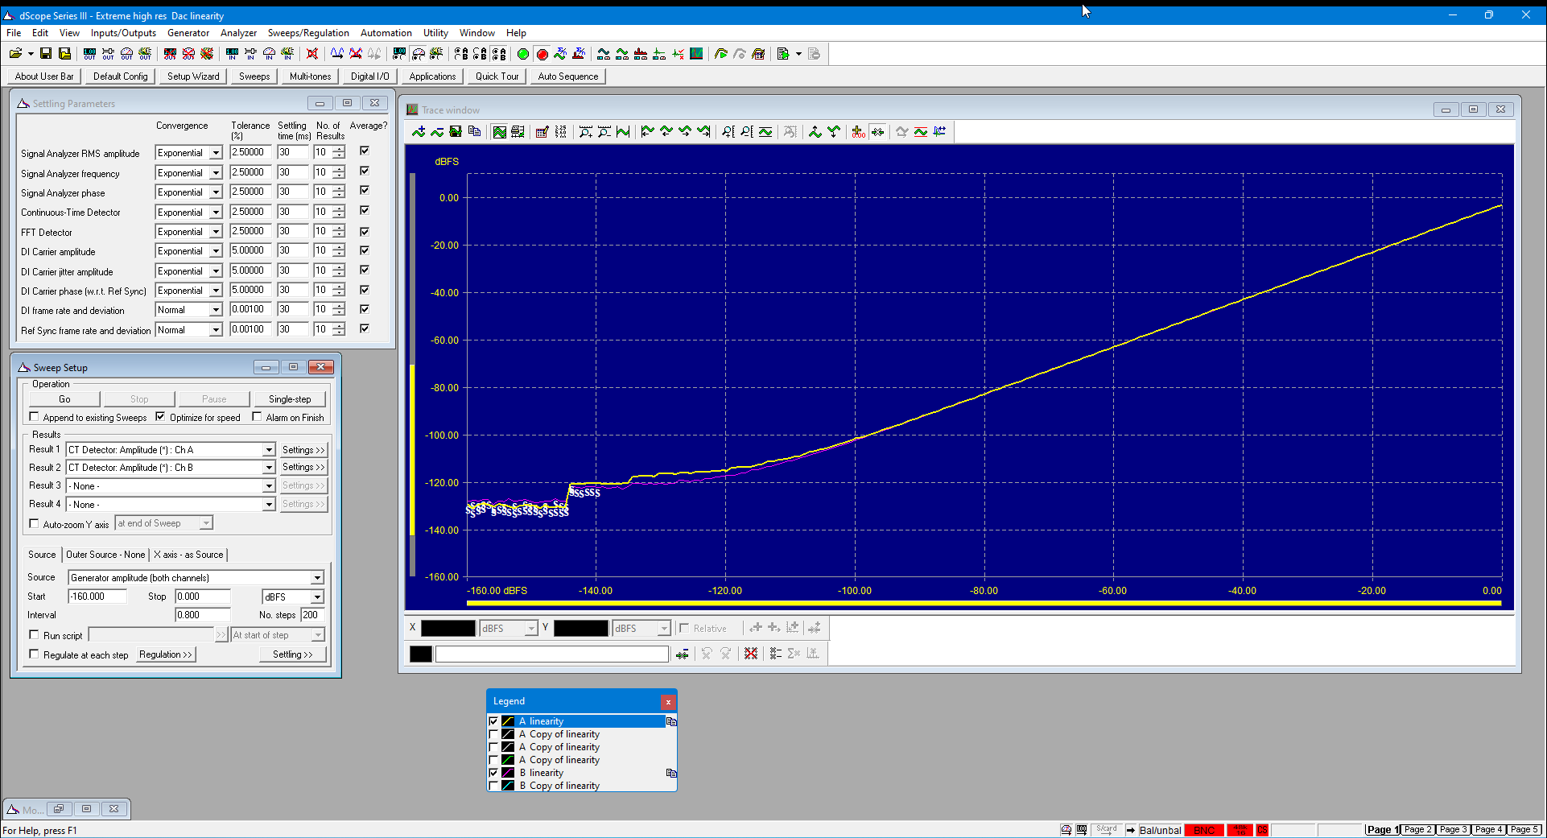Image resolution: width=1547 pixels, height=838 pixels.
Task: Click the yellow plus 0.00 marker icon
Action: click(859, 132)
